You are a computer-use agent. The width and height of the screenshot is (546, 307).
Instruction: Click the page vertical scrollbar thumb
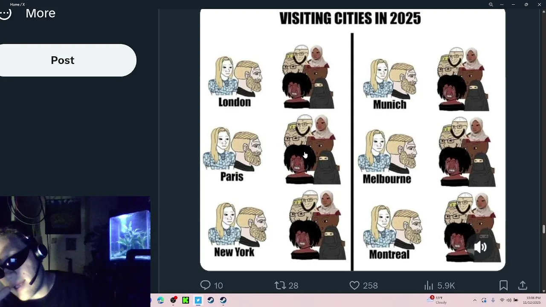(543, 229)
